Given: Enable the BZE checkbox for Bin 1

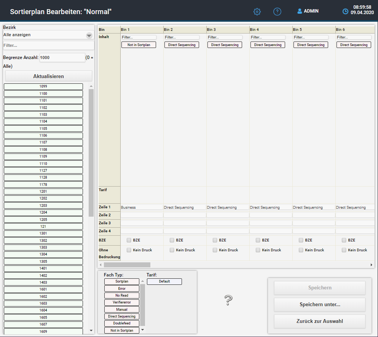Looking at the screenshot, I should 129,240.
